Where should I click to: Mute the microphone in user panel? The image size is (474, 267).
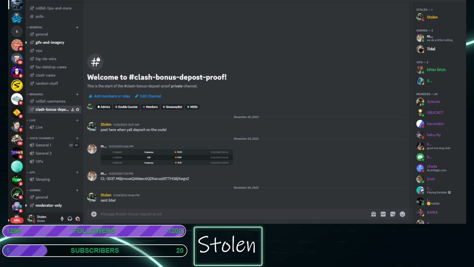click(x=62, y=219)
